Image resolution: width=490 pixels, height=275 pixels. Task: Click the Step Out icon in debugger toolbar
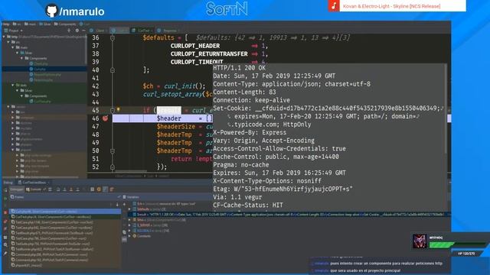[x=77, y=189]
